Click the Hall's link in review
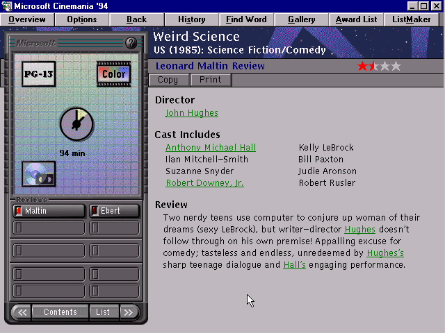The height and width of the screenshot is (333, 445). (x=294, y=265)
